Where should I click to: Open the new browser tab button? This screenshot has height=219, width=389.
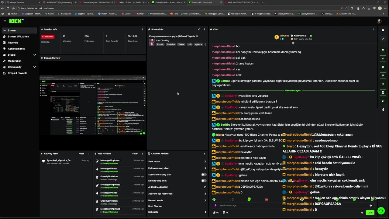[263, 2]
